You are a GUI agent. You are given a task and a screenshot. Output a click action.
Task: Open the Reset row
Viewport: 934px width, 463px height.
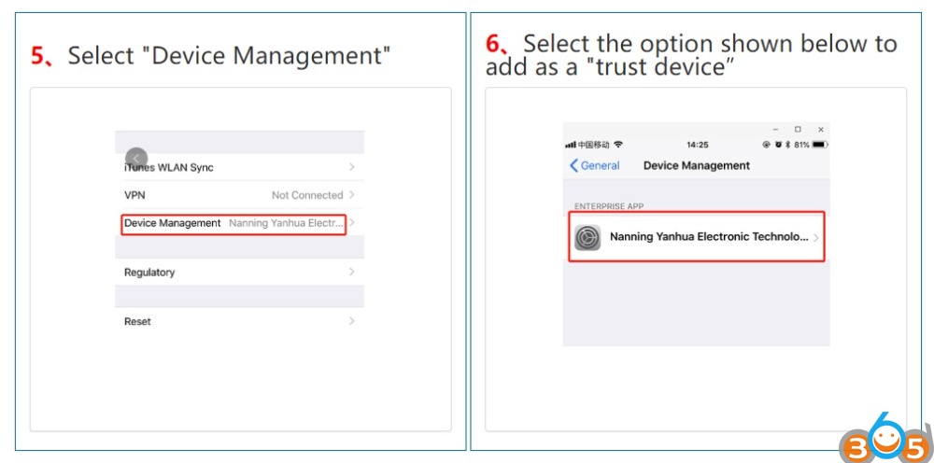point(239,321)
